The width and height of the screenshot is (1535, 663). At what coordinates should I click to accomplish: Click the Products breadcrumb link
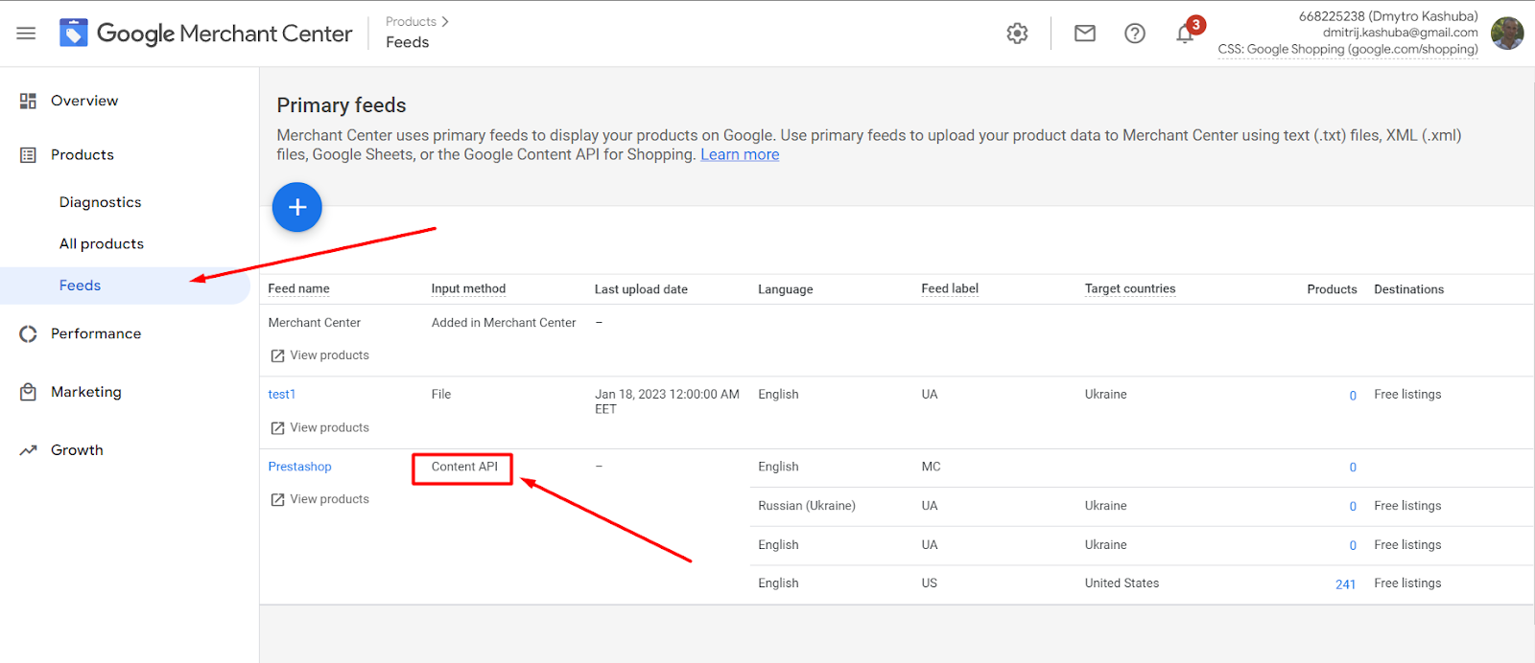[411, 21]
